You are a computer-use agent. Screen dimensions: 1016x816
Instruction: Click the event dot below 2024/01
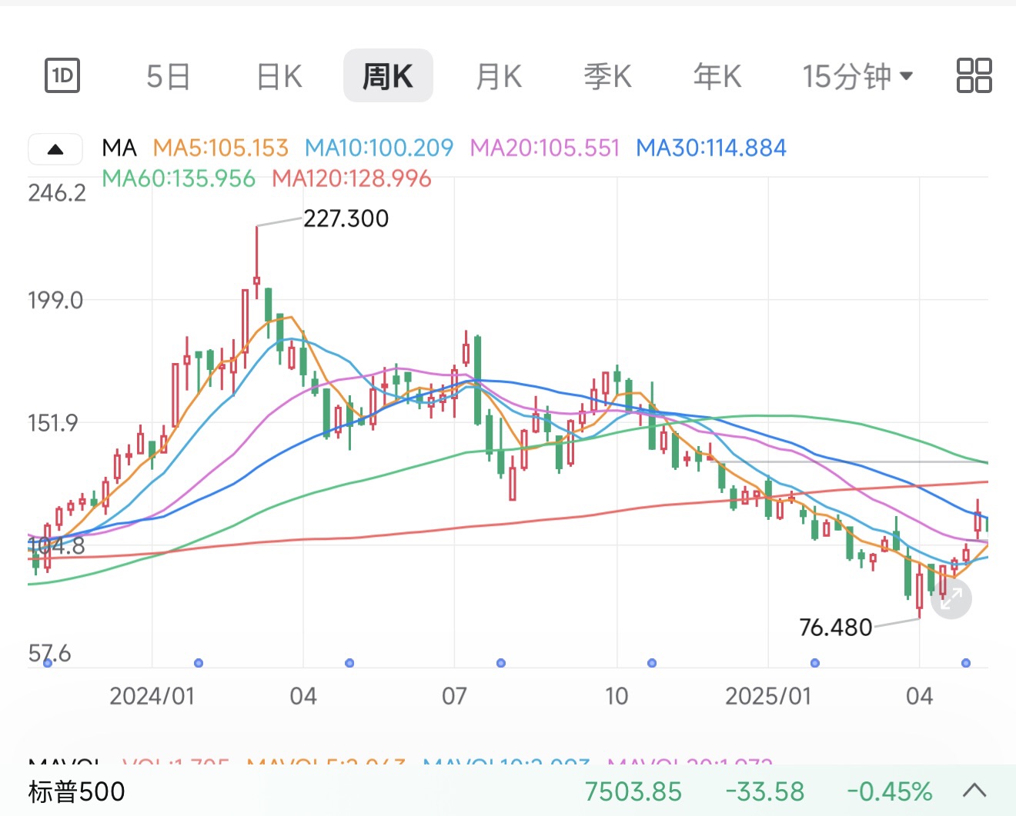pos(199,663)
